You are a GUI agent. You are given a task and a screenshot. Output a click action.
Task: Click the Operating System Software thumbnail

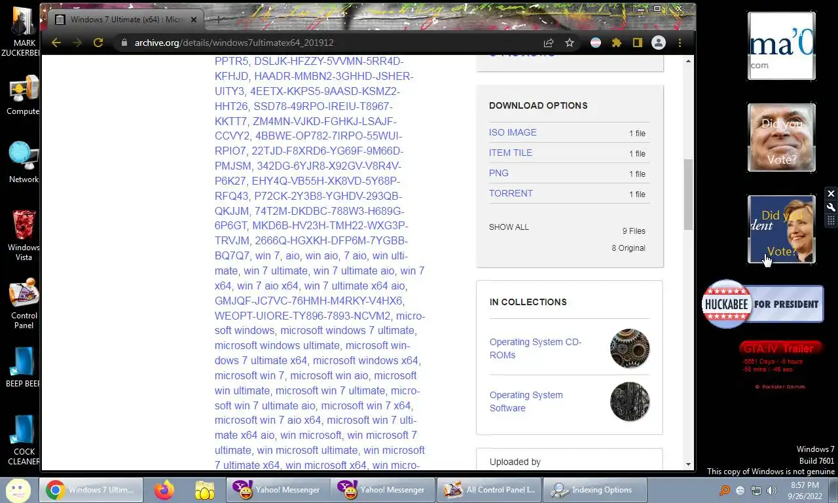point(630,401)
